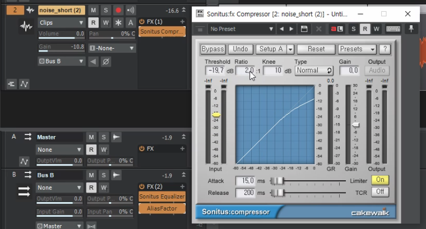Viewport: 426px width, 229px height.
Task: Open the arrow dropdown next to Setup A
Action: pos(290,49)
